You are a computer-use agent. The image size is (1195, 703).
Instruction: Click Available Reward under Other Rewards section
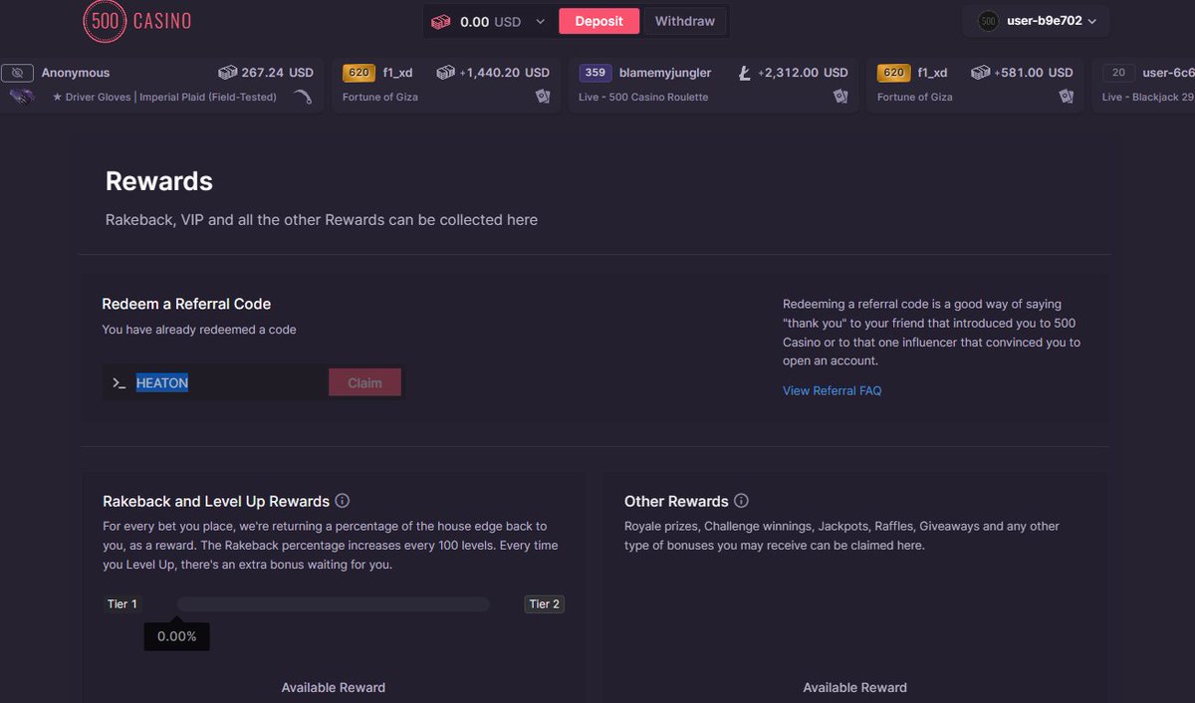pyautogui.click(x=855, y=687)
